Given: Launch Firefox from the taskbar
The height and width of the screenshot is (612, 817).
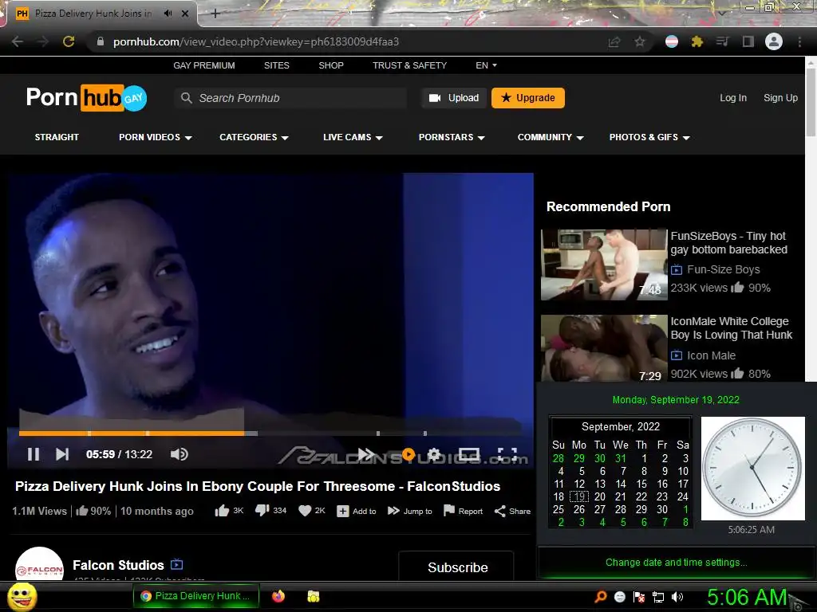Looking at the screenshot, I should tap(278, 596).
